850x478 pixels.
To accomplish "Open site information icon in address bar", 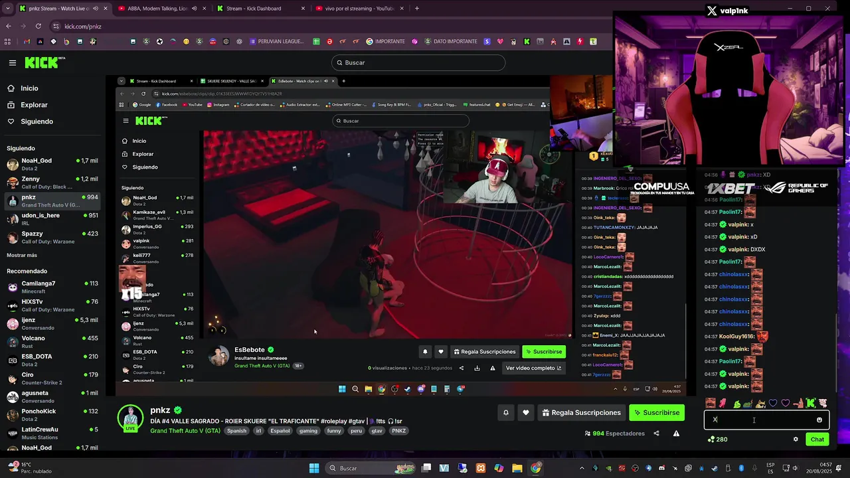I will pyautogui.click(x=56, y=26).
